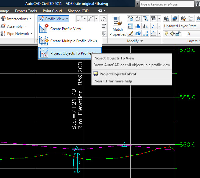Image resolution: width=200 pixels, height=178 pixels.
Task: Select the Mirror tool
Action: tap(145, 26)
